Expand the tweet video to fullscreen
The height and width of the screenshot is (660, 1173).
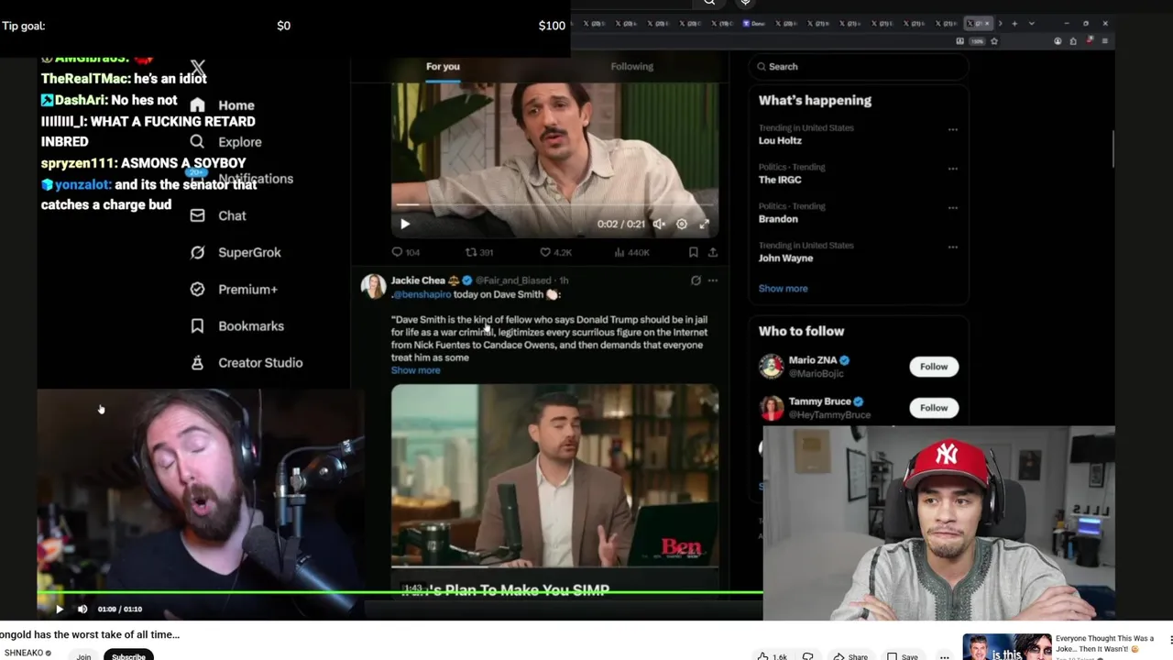(x=704, y=224)
